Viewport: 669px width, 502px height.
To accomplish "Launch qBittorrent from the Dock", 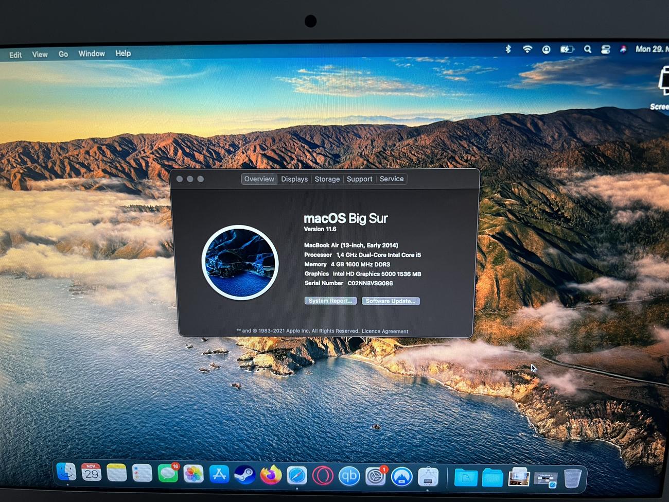I will pyautogui.click(x=349, y=476).
